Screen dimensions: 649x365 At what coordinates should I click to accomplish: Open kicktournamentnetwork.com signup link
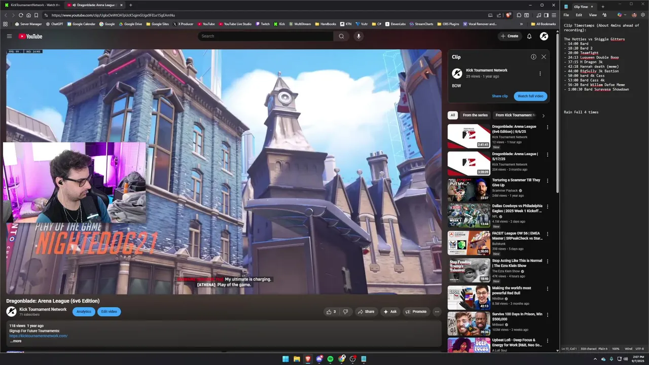pos(38,336)
